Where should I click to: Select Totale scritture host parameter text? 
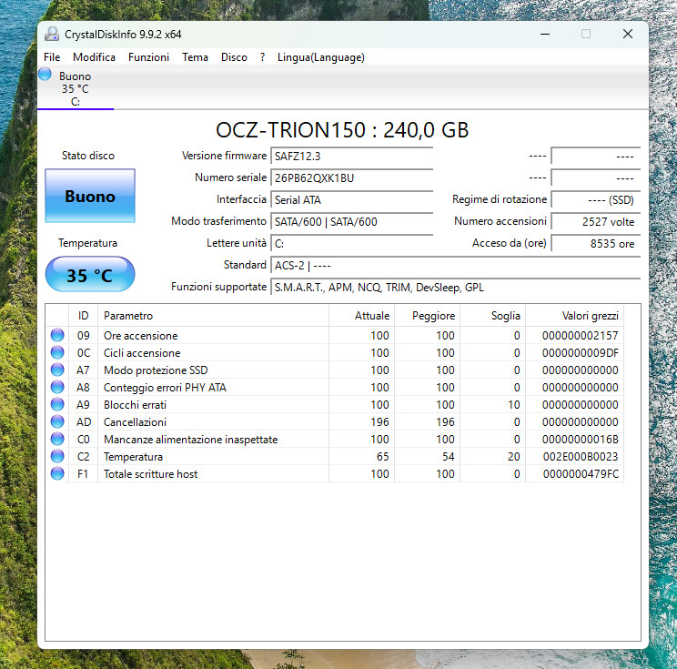tap(151, 474)
